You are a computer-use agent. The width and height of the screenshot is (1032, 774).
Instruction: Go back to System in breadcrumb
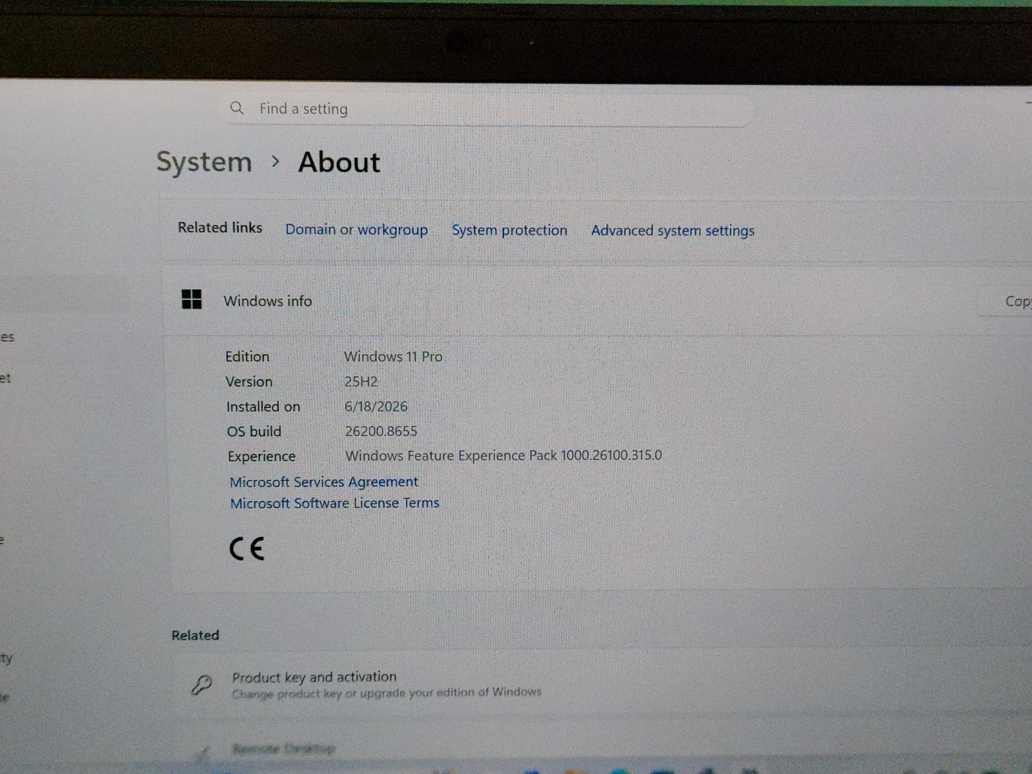(x=204, y=161)
